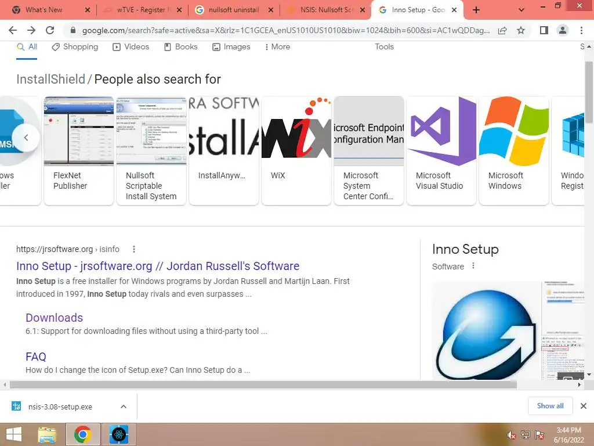Open Inno Setup knowledge panel three-dot menu
This screenshot has height=446, width=594.
click(473, 266)
